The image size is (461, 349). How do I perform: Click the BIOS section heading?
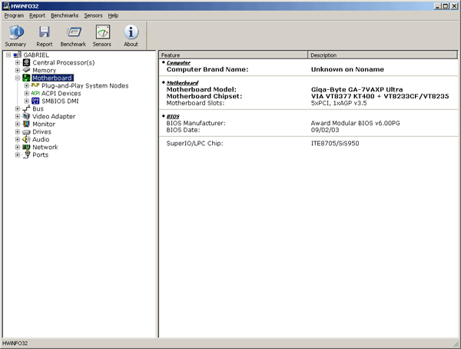tap(173, 116)
